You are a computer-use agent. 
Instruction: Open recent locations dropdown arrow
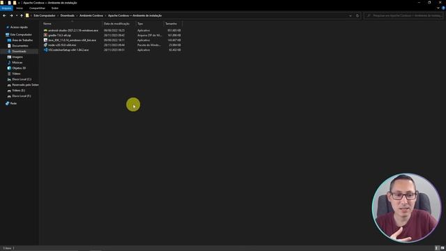pos(17,15)
